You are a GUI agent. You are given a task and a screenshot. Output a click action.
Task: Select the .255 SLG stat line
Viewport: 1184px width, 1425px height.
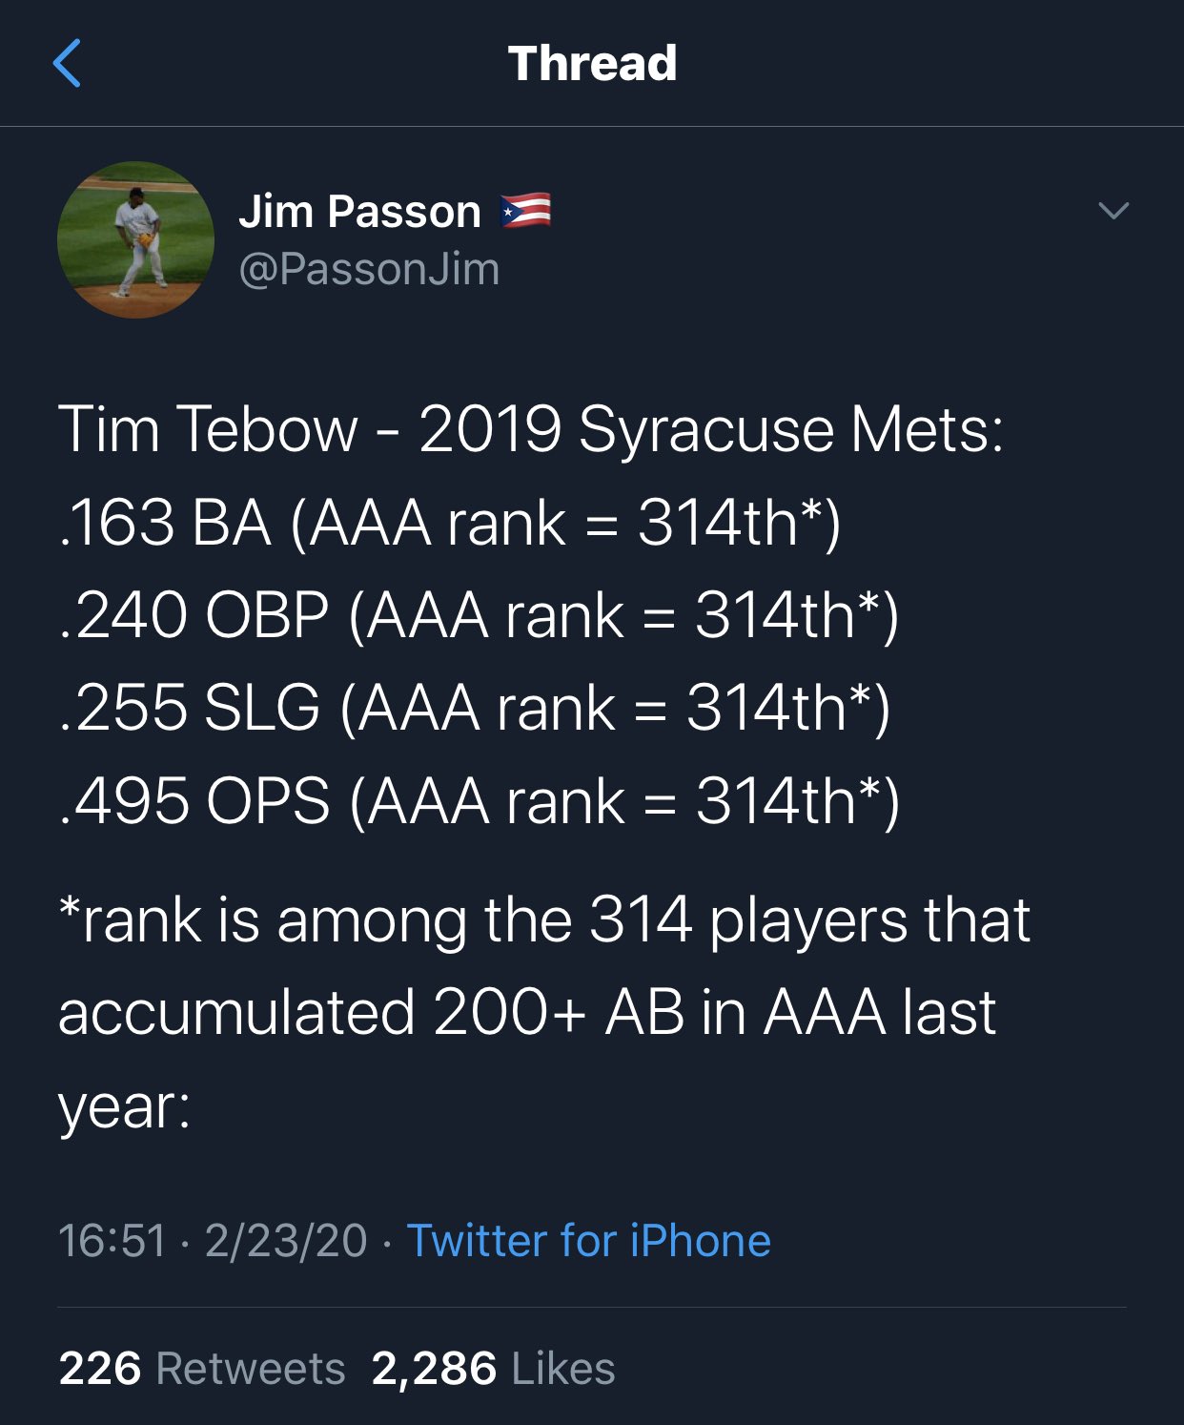(x=475, y=709)
